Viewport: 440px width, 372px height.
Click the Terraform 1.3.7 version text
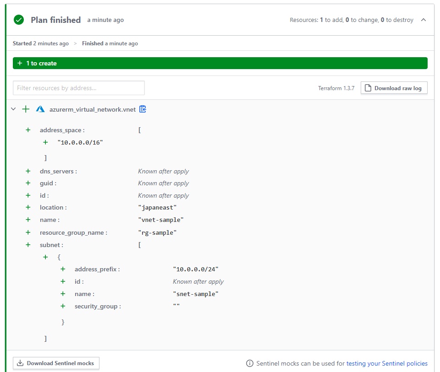pyautogui.click(x=336, y=88)
